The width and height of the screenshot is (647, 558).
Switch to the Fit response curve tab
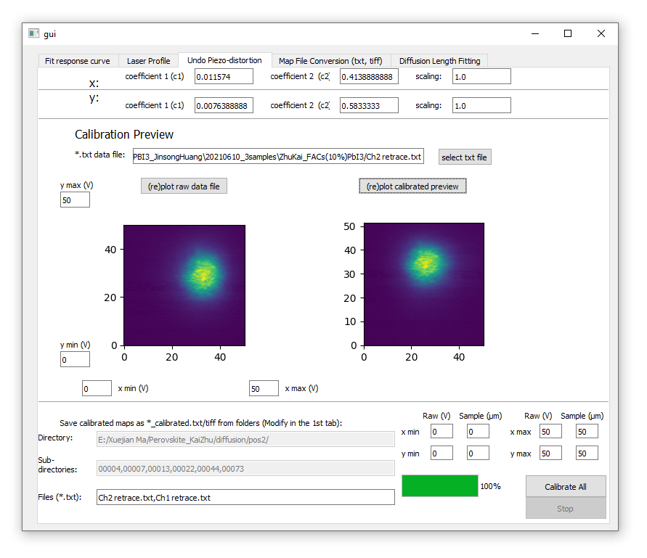(78, 61)
